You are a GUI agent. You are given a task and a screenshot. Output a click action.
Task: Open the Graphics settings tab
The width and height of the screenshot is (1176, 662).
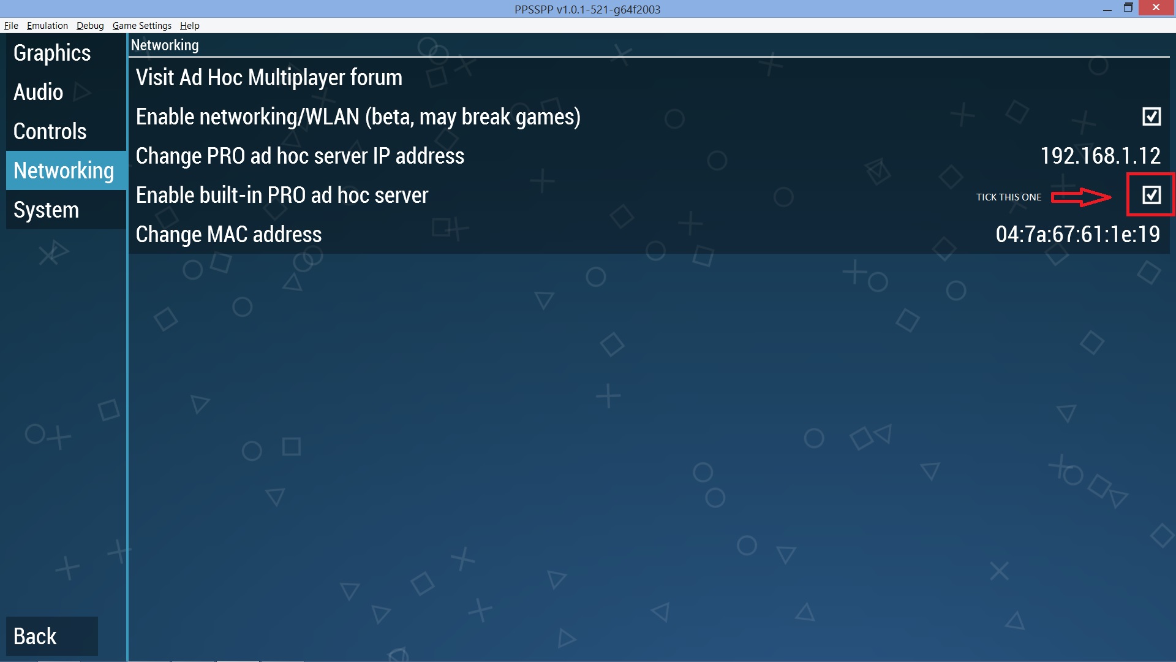tap(52, 53)
